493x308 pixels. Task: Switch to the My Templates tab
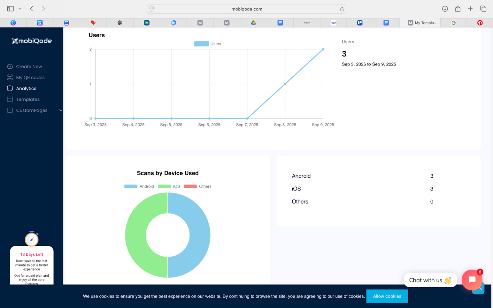coord(422,22)
